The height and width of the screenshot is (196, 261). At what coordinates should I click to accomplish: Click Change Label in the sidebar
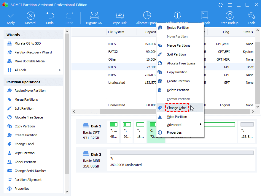tap(24, 144)
